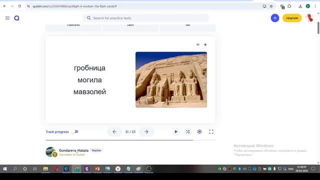320x180 pixels.
Task: Go to Quizlet home via Q logo
Action: click(16, 18)
